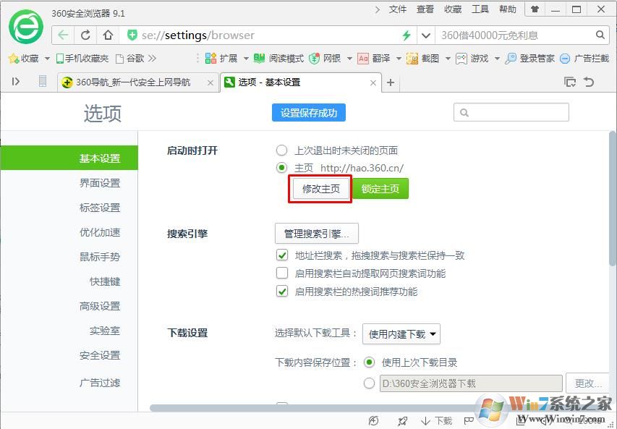Open a new tab with plus button
The image size is (617, 429).
click(391, 82)
